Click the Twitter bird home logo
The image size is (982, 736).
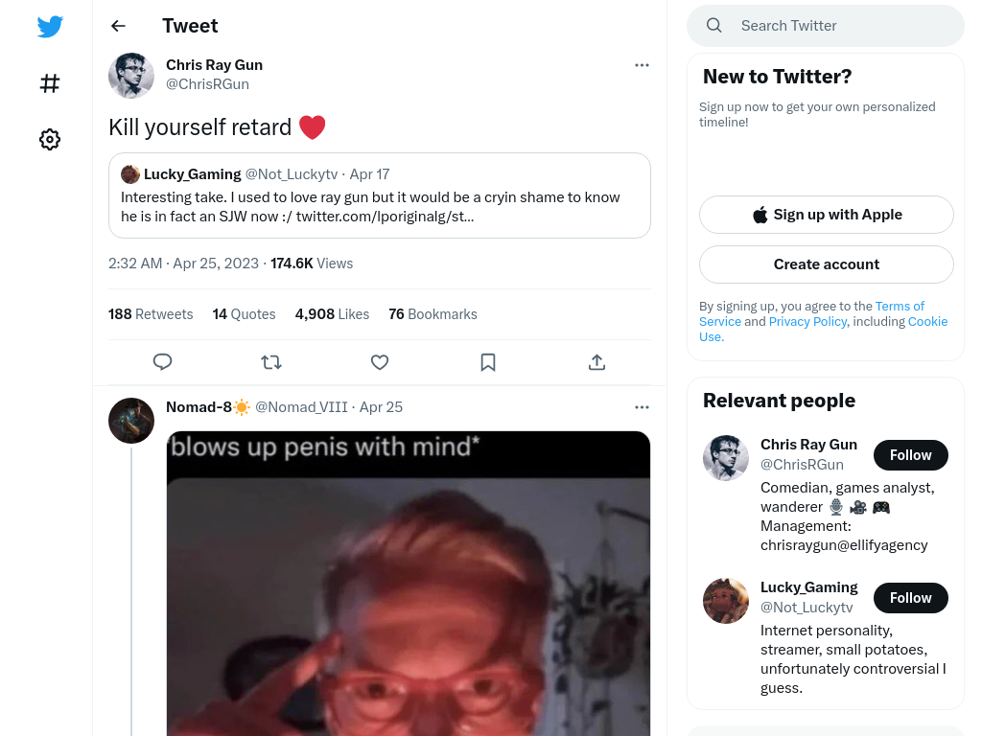(x=50, y=27)
